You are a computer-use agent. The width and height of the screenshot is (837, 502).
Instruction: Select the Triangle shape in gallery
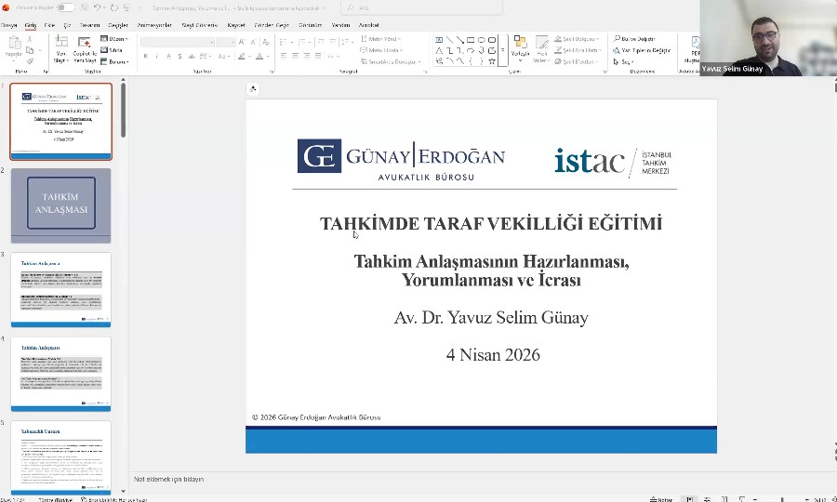pyautogui.click(x=439, y=51)
